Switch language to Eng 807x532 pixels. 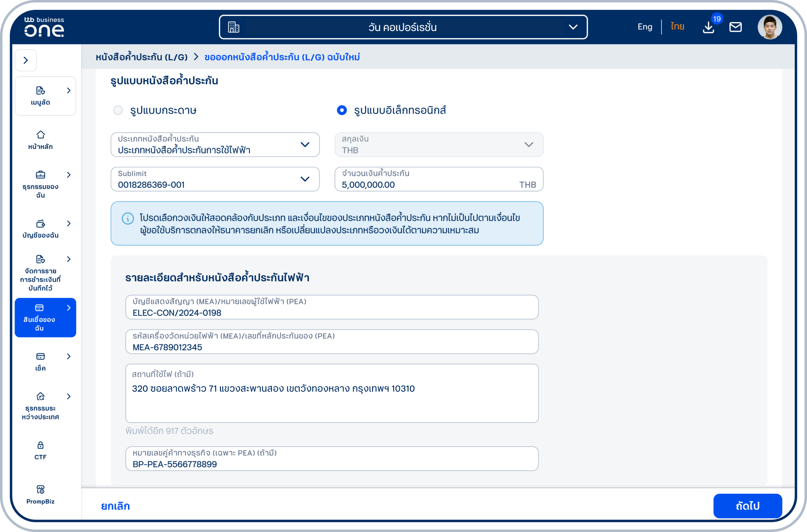pos(644,27)
